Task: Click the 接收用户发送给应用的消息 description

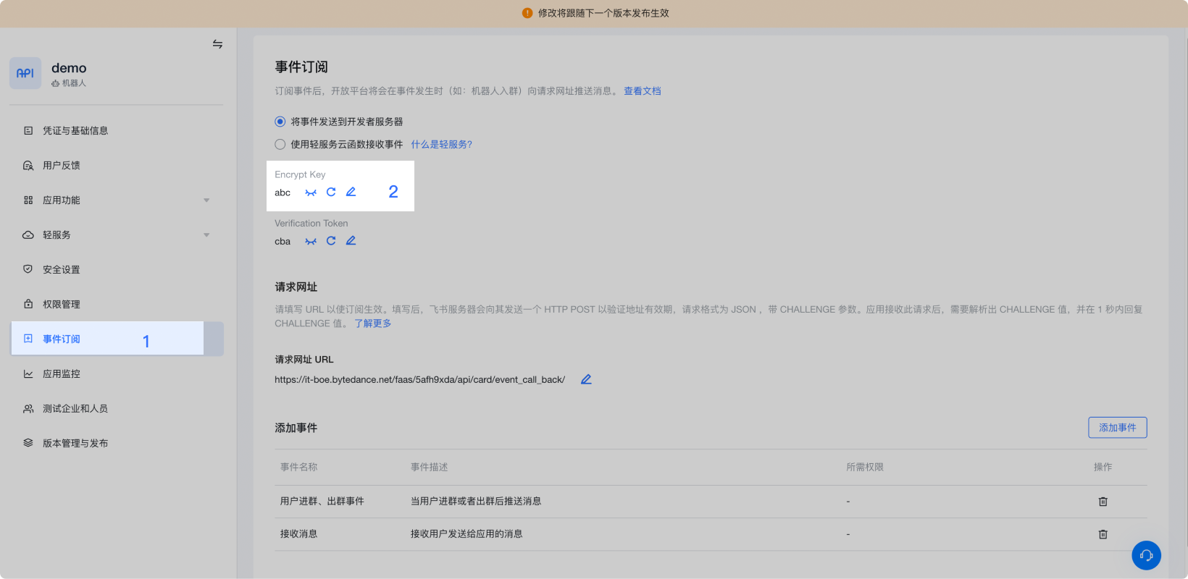Action: (467, 534)
